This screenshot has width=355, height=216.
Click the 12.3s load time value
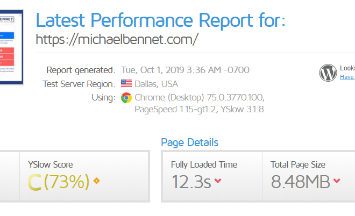click(x=191, y=182)
